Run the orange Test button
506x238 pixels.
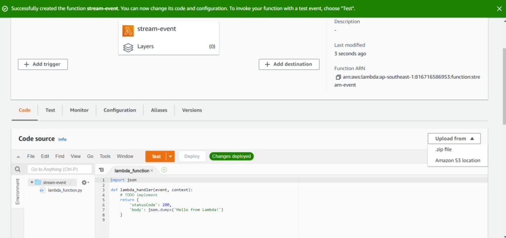[x=156, y=157]
